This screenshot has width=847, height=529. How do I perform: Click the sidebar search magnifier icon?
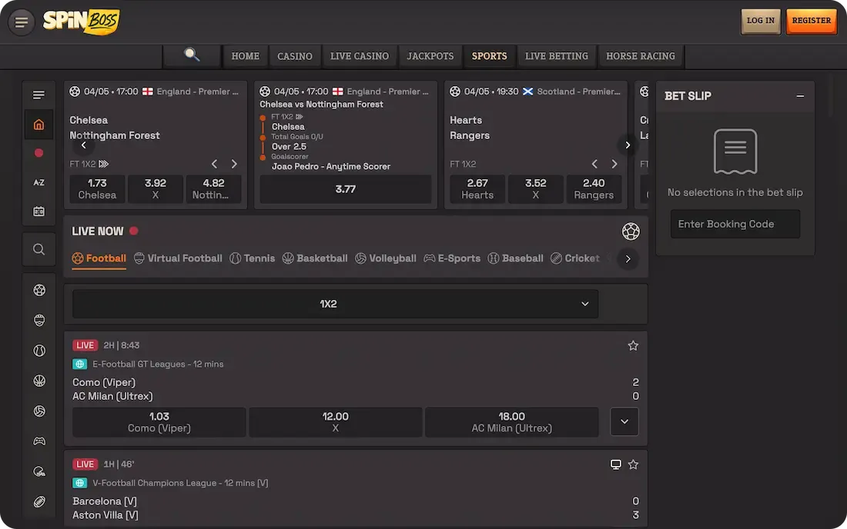[x=39, y=249]
